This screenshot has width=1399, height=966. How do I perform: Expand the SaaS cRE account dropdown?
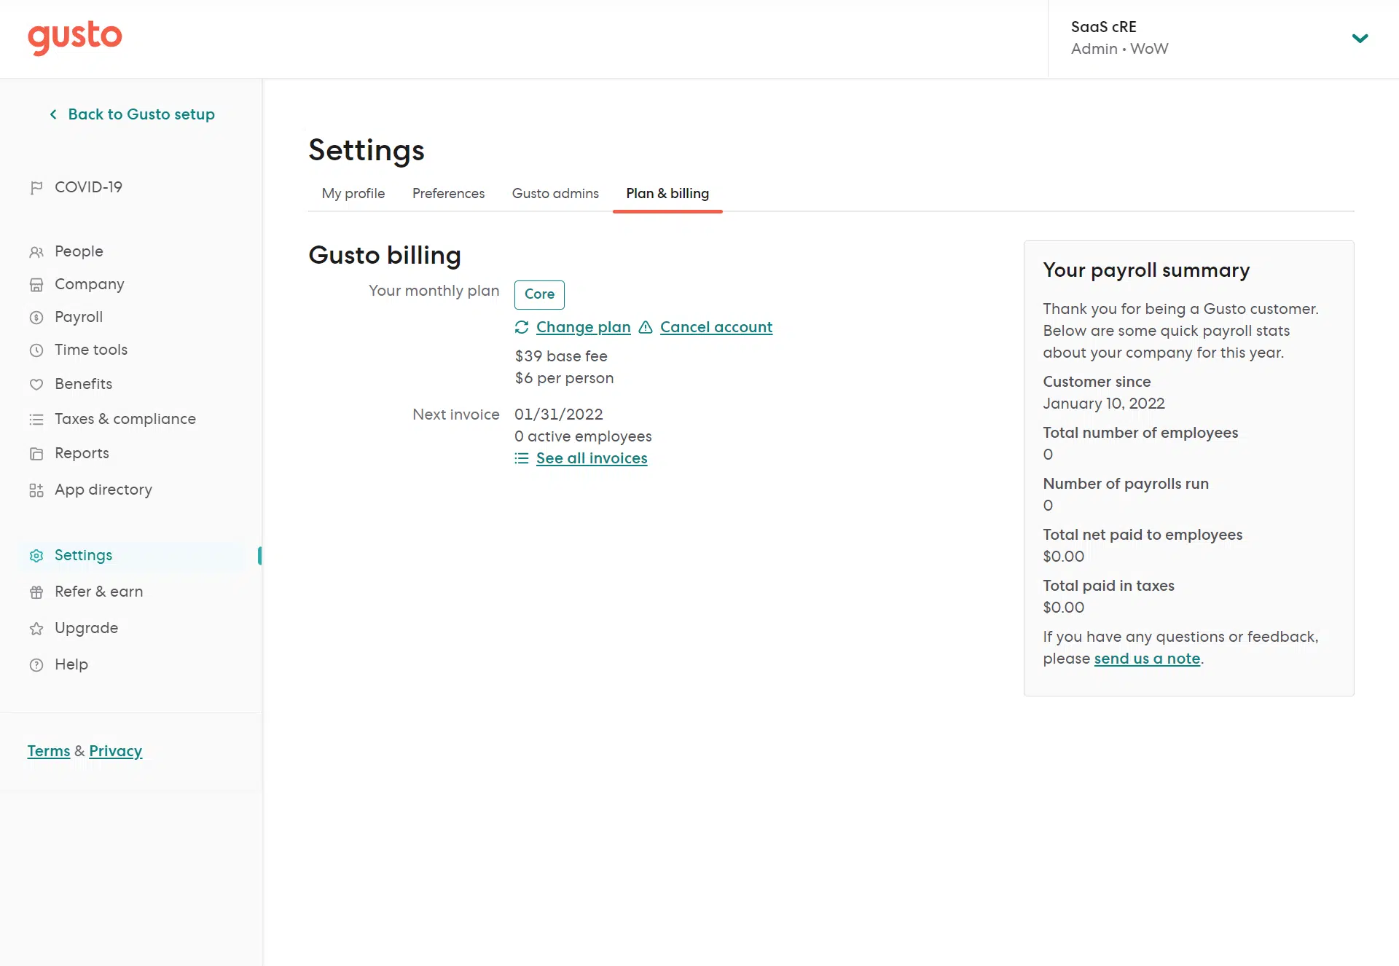(x=1360, y=39)
